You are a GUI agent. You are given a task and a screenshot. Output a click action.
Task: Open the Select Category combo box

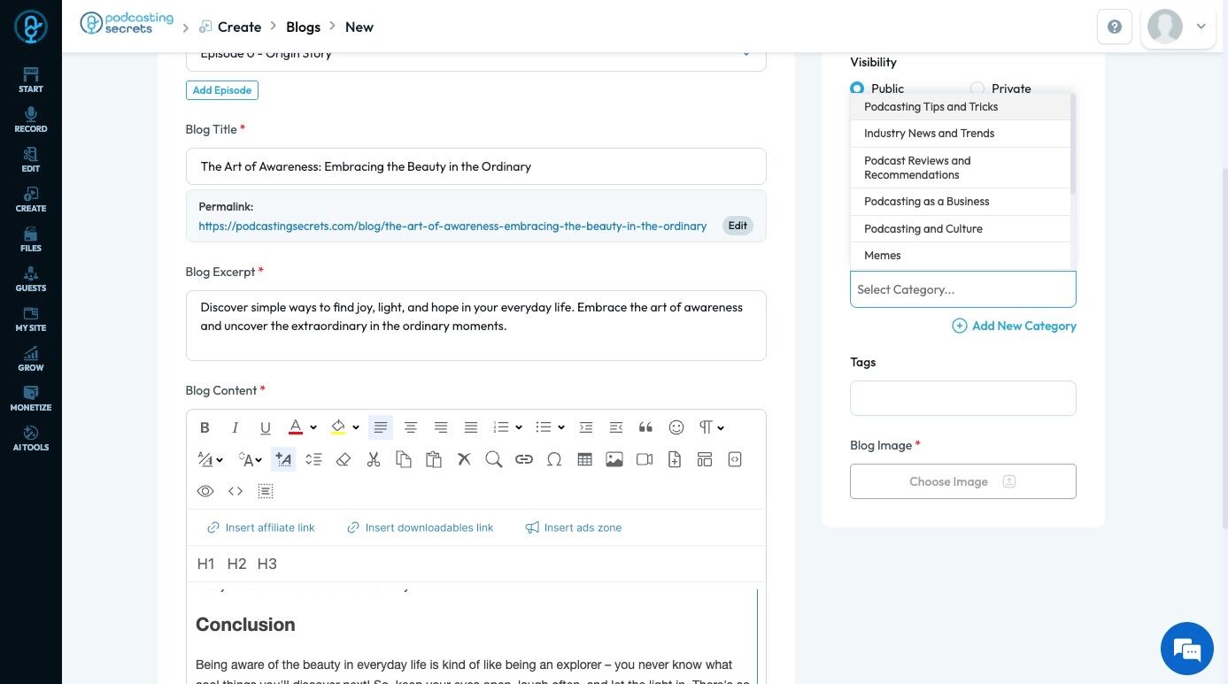pos(963,289)
